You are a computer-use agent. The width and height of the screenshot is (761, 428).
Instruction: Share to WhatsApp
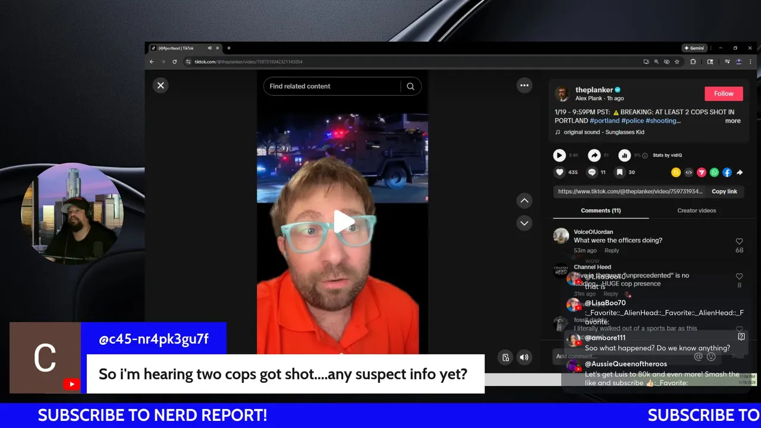714,172
